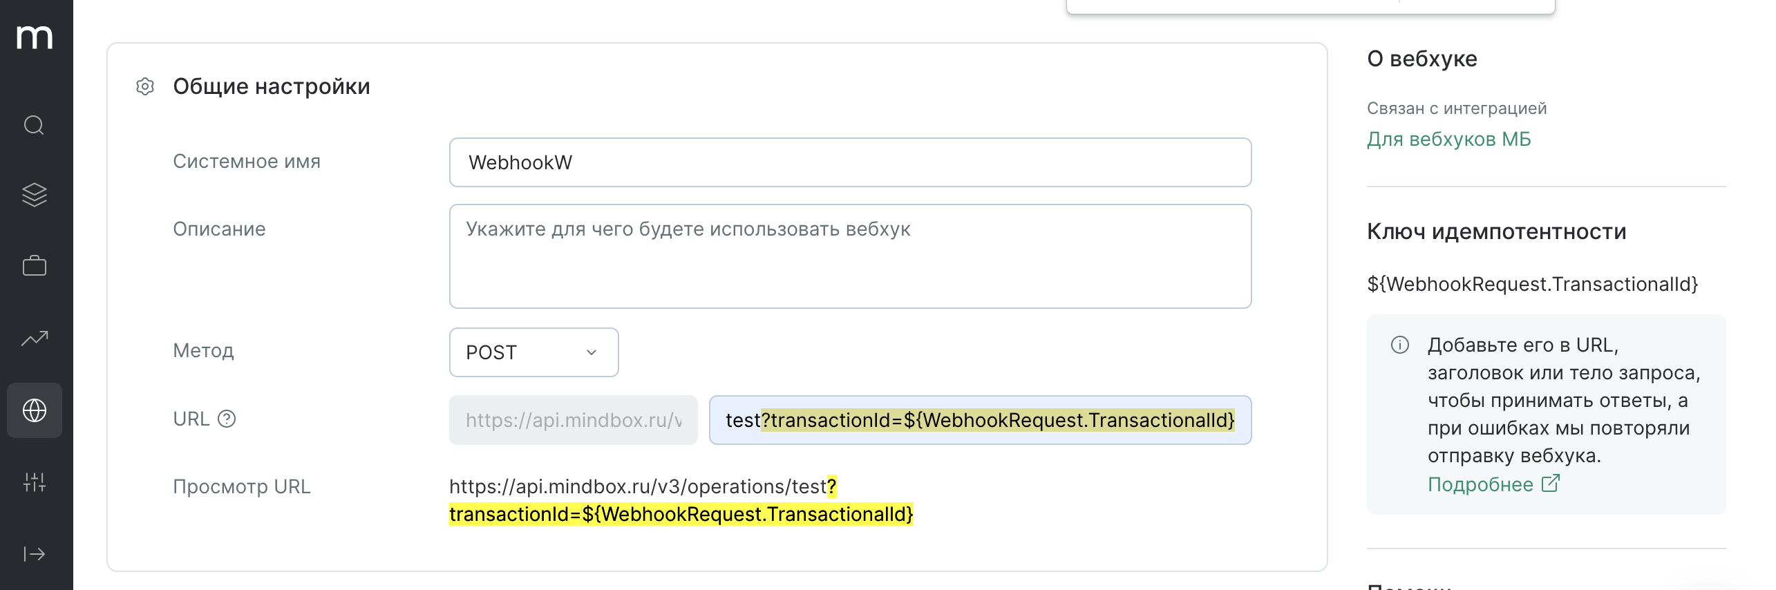Open the briefcase sidebar section
This screenshot has height=590, width=1776.
[x=35, y=265]
